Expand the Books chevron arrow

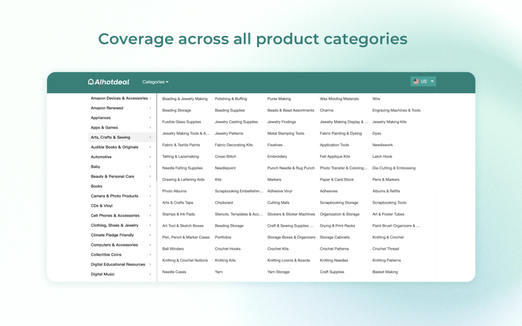coord(150,186)
